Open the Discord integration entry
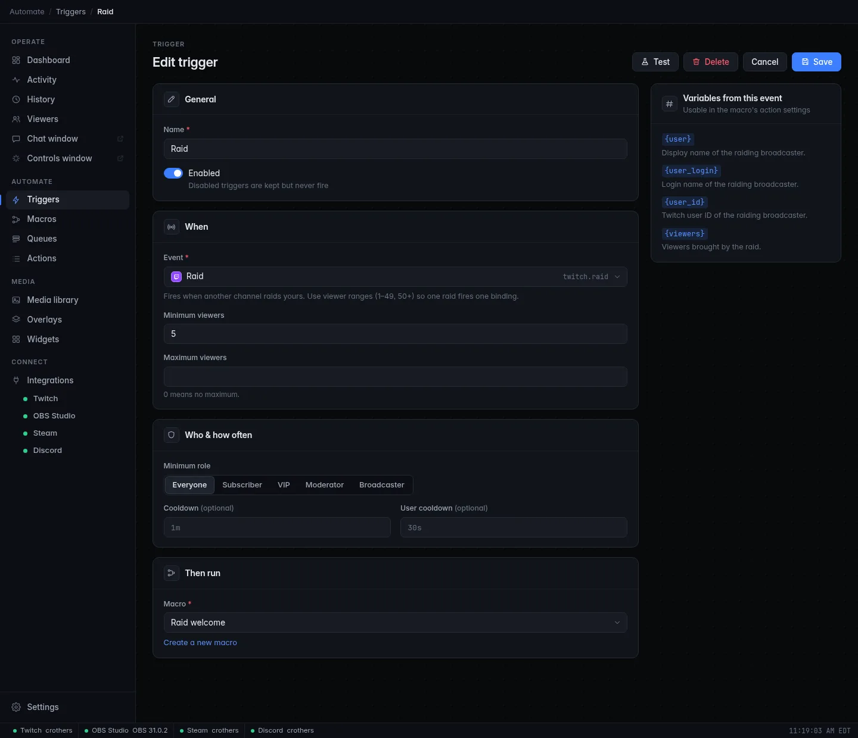Viewport: 858px width, 738px height. pyautogui.click(x=48, y=451)
